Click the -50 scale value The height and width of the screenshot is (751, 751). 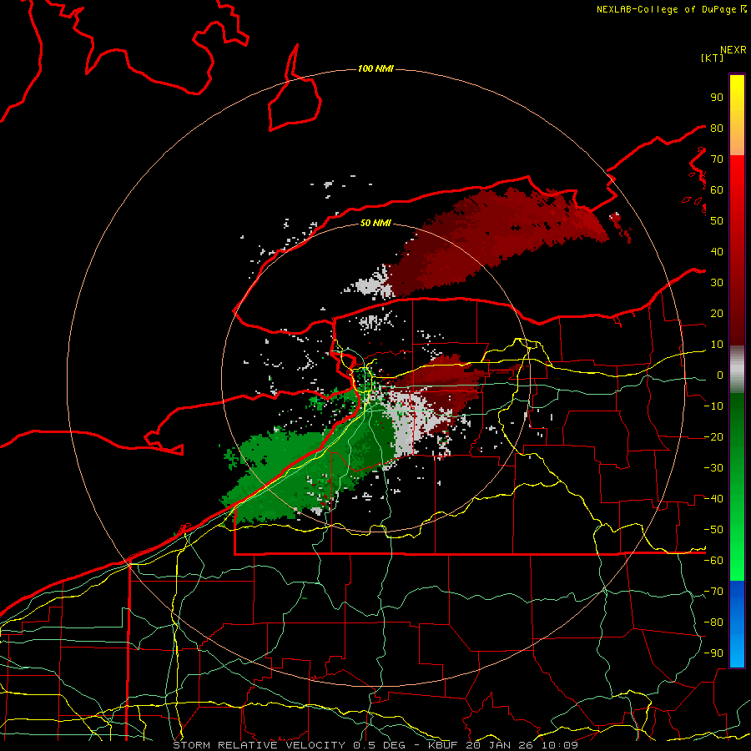pyautogui.click(x=713, y=530)
